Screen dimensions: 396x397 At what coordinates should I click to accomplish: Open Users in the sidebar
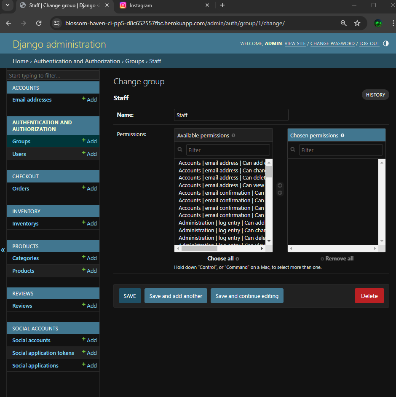(x=19, y=154)
